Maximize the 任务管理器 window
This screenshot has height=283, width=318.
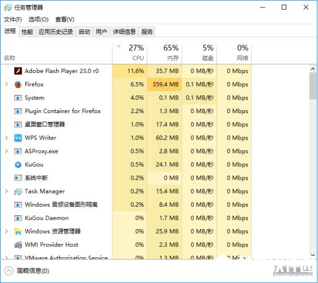(x=284, y=7)
